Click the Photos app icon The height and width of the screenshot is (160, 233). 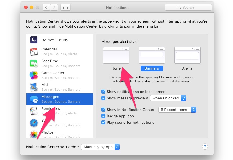point(34,134)
